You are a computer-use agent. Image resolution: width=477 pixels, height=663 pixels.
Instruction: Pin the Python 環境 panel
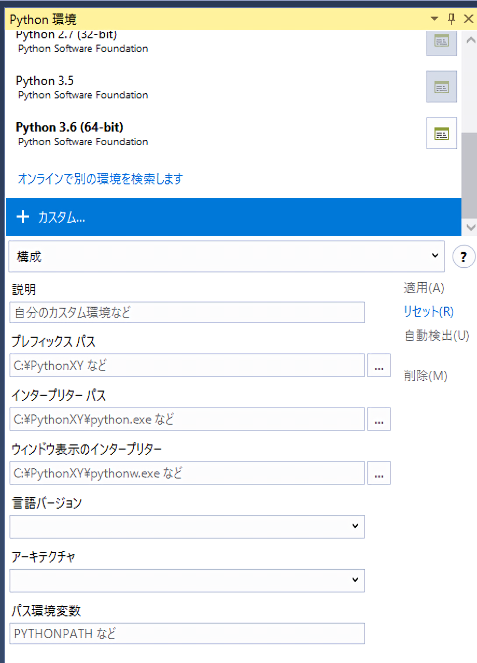tap(451, 19)
